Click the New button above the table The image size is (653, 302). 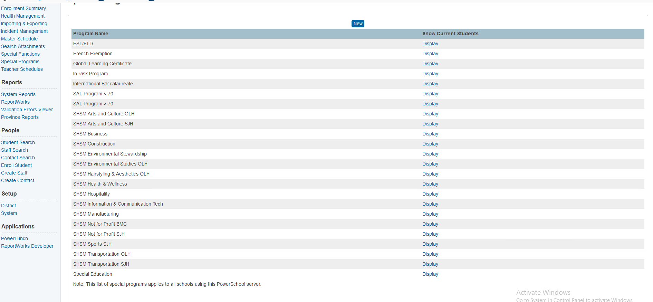tap(358, 23)
